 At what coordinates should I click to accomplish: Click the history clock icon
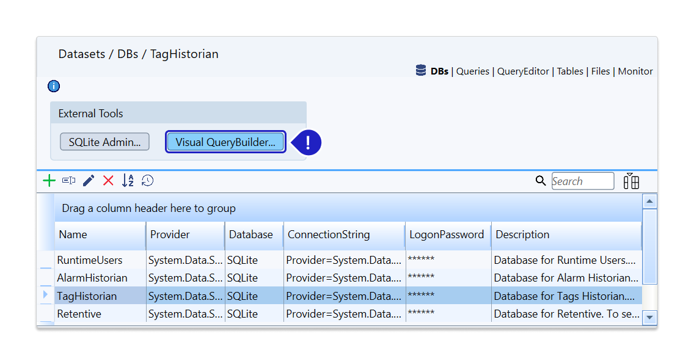click(147, 180)
